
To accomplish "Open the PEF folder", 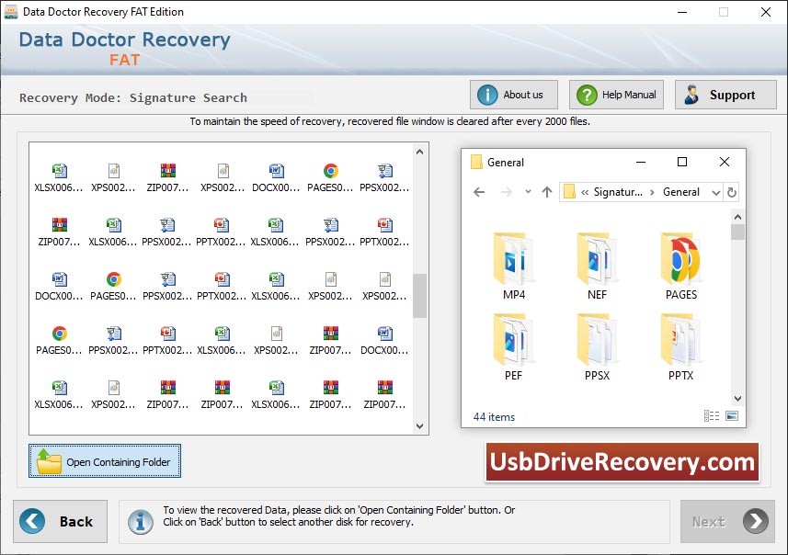I will (x=514, y=341).
